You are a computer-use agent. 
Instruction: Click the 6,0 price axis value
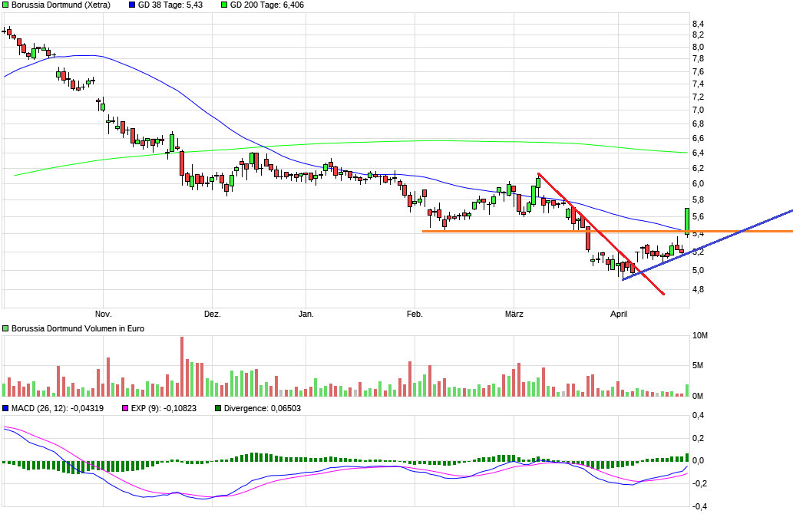(699, 184)
